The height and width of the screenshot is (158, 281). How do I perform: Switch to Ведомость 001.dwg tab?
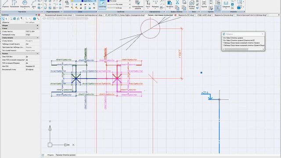186,15
